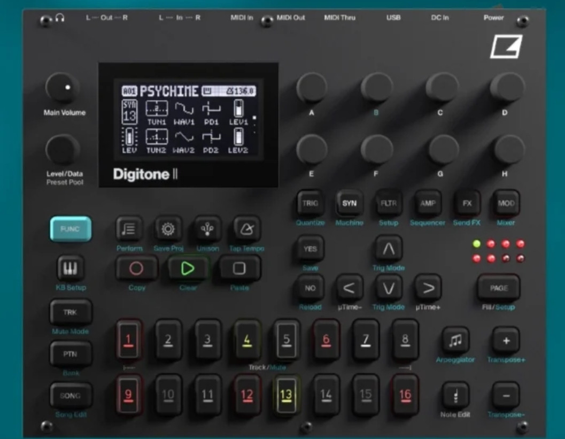Click the Note Edit icon button
This screenshot has height=439, width=565.
(455, 395)
